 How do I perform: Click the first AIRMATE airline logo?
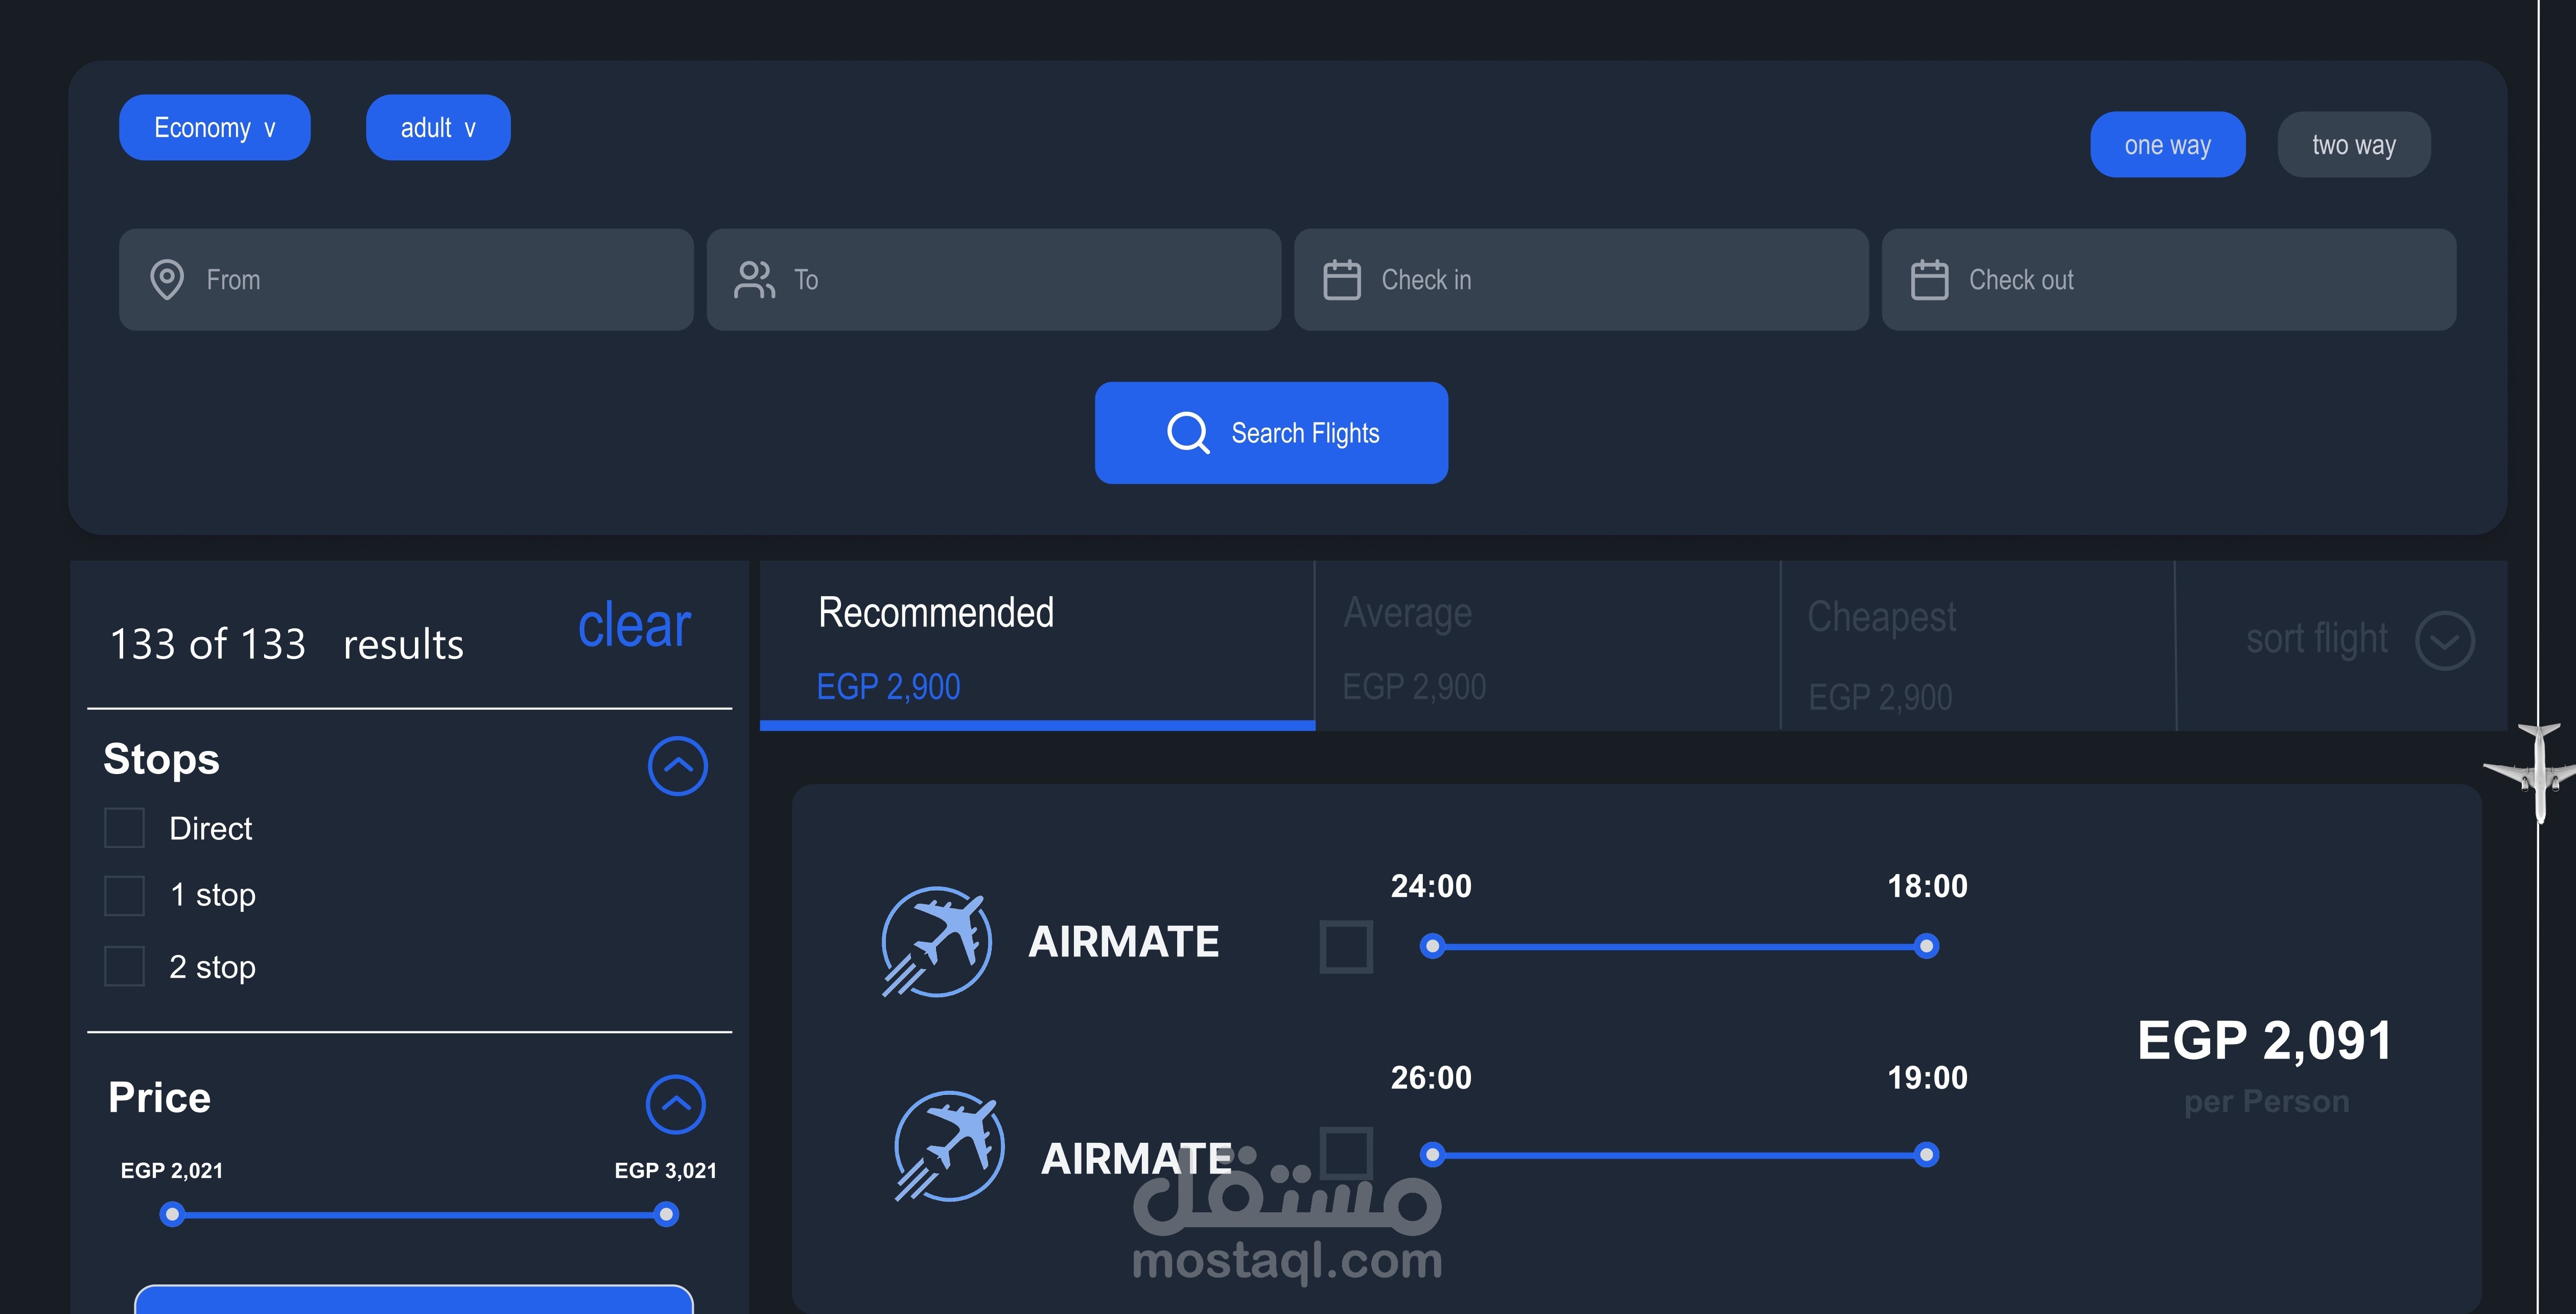936,942
